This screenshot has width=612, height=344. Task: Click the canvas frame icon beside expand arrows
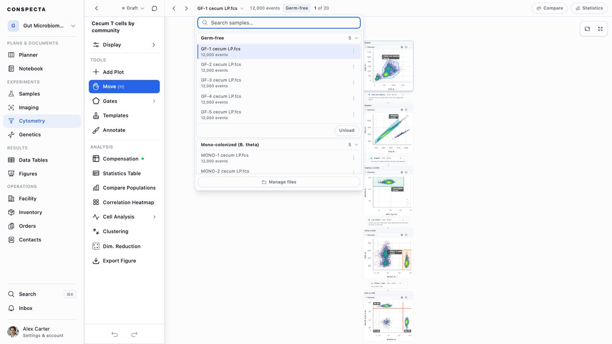pos(587,29)
